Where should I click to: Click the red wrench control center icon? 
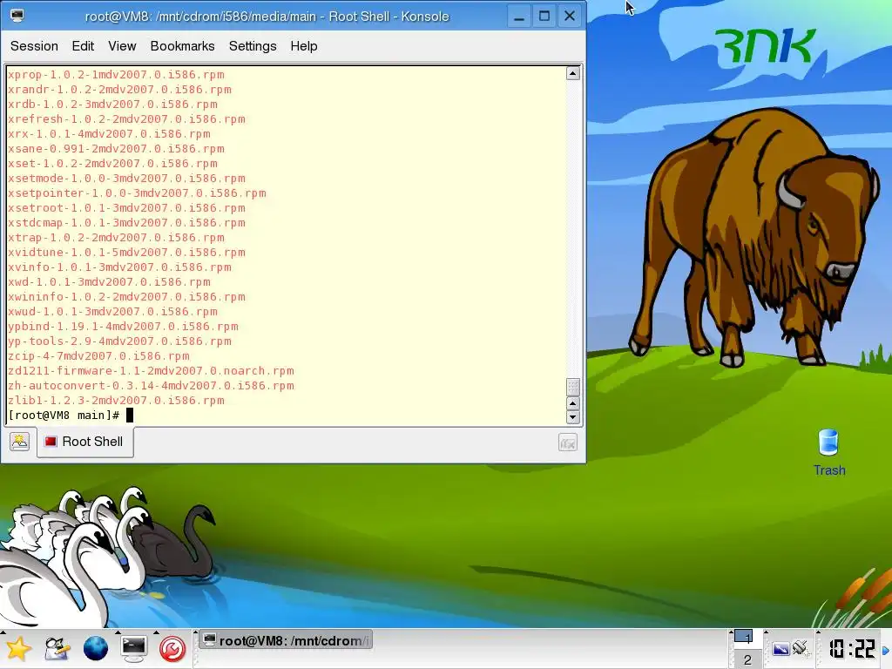pyautogui.click(x=172, y=649)
